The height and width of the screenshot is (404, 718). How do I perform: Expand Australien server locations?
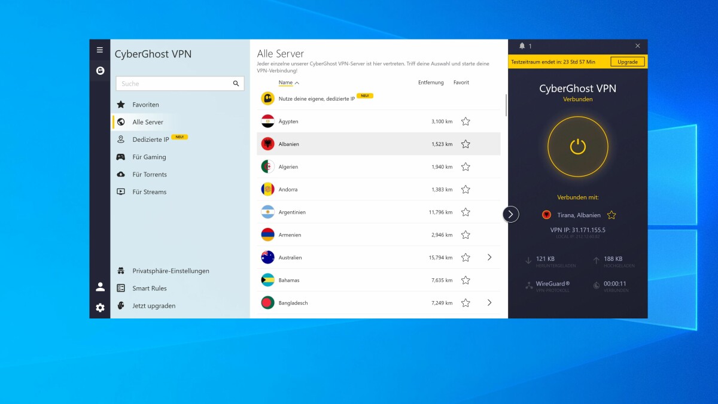489,257
